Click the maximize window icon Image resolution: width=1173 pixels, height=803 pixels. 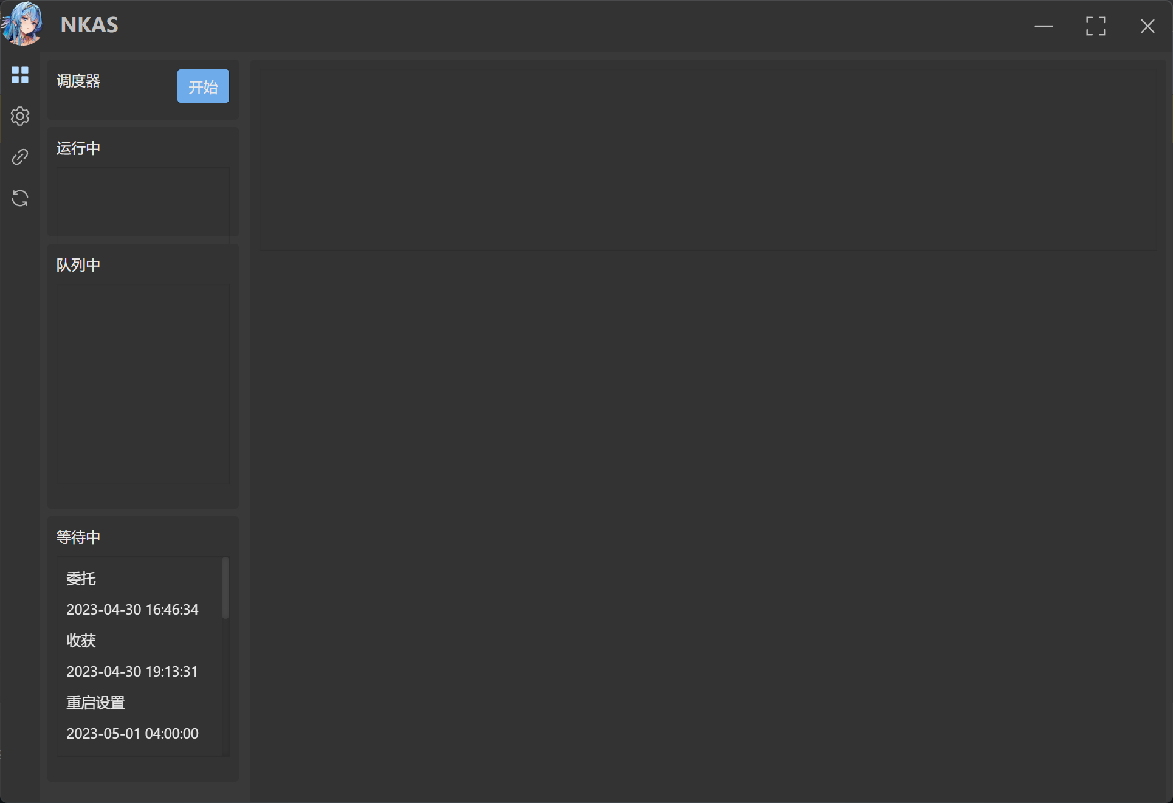tap(1096, 26)
